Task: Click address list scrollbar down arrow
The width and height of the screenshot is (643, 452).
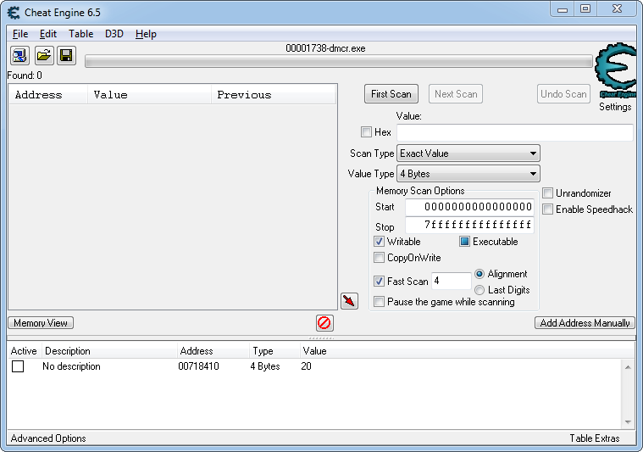Action: 628,422
